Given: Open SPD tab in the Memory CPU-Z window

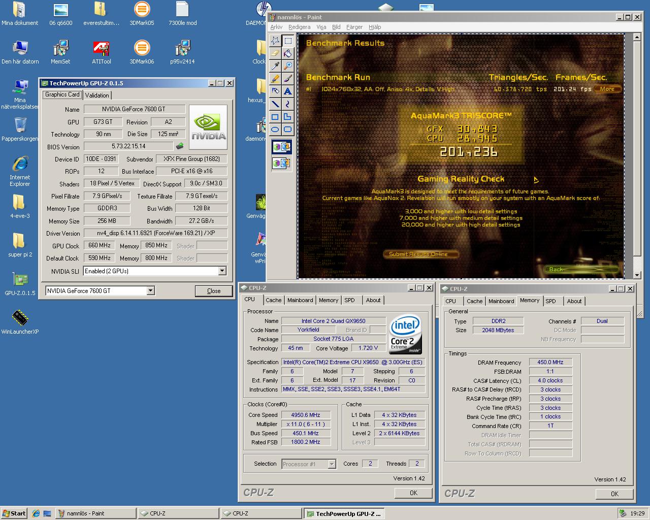Looking at the screenshot, I should (550, 301).
